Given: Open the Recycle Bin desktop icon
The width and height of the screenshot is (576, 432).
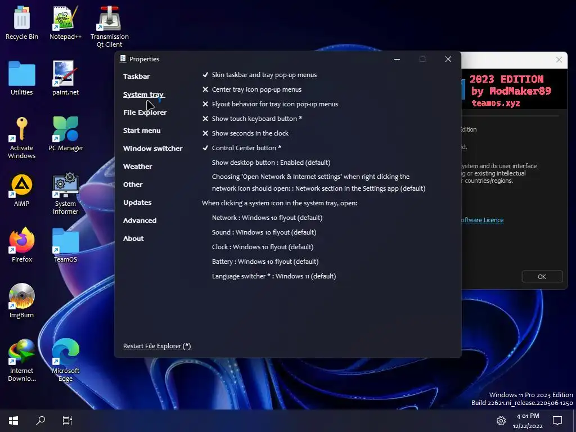Looking at the screenshot, I should pos(22,22).
